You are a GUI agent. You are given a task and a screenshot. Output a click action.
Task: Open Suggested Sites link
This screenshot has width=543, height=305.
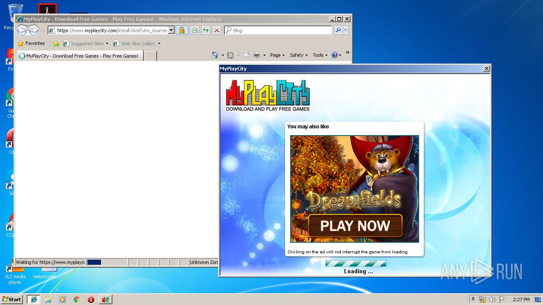tap(85, 43)
